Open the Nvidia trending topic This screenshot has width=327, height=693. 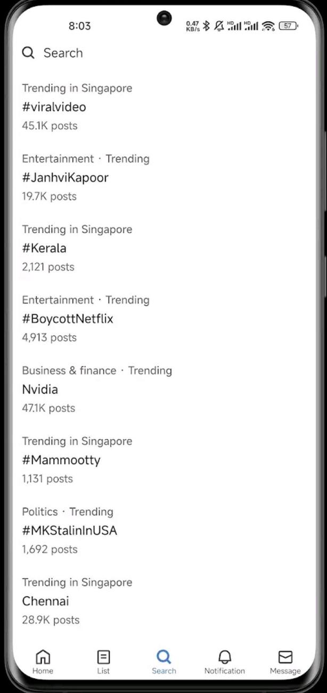pyautogui.click(x=40, y=389)
